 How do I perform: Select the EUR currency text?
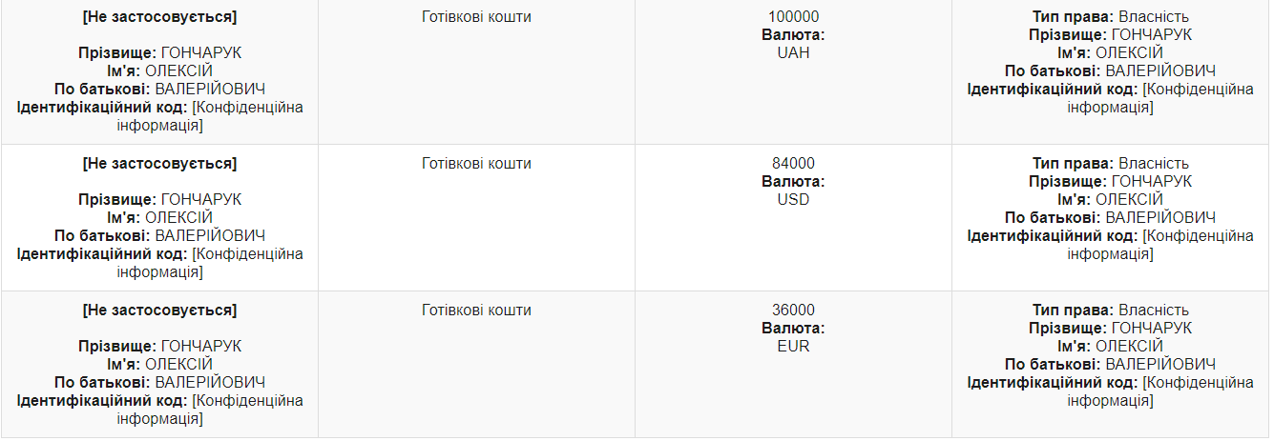[793, 347]
